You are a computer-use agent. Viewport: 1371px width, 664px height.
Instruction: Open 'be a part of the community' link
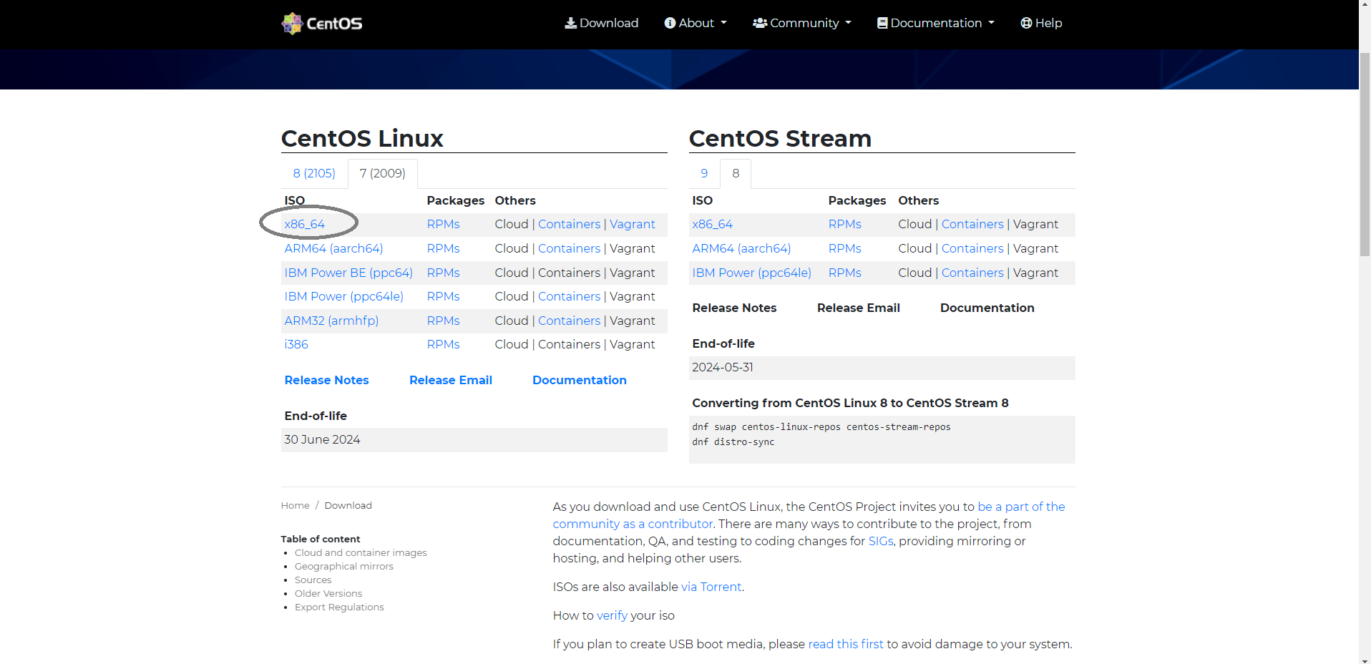point(1021,507)
